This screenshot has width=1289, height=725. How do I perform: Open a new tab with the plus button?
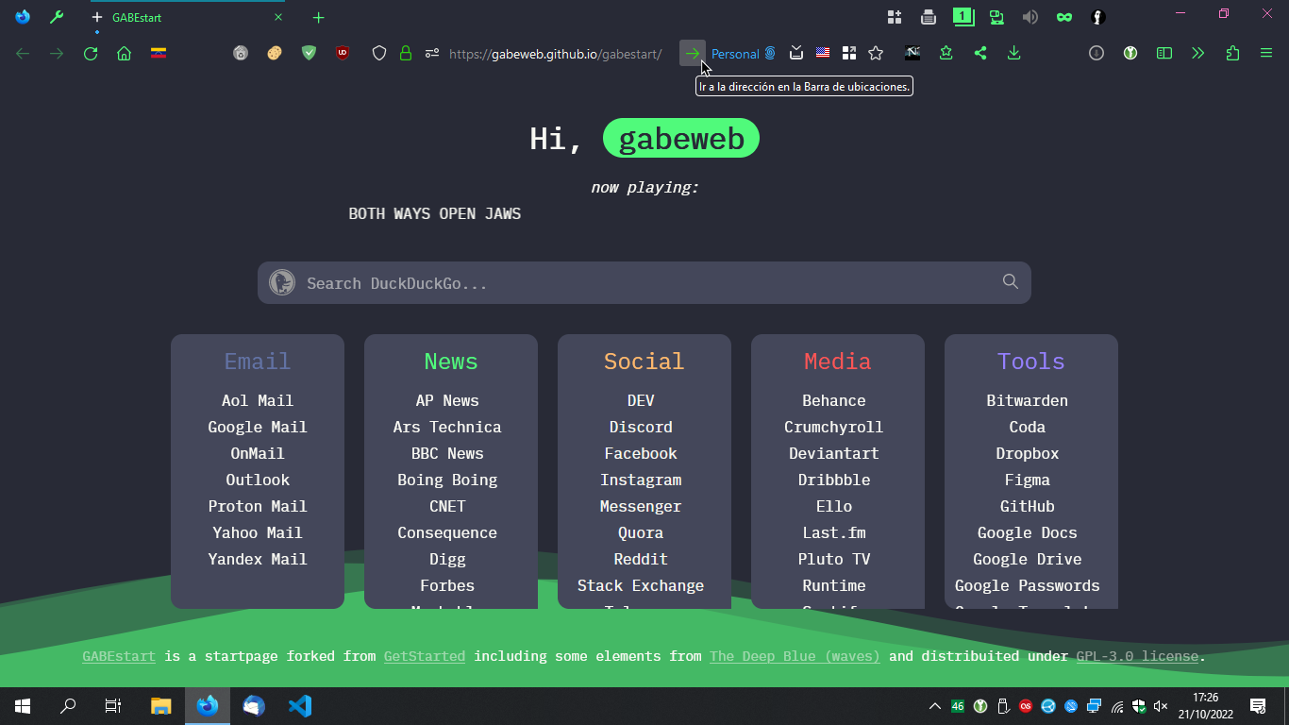point(319,17)
